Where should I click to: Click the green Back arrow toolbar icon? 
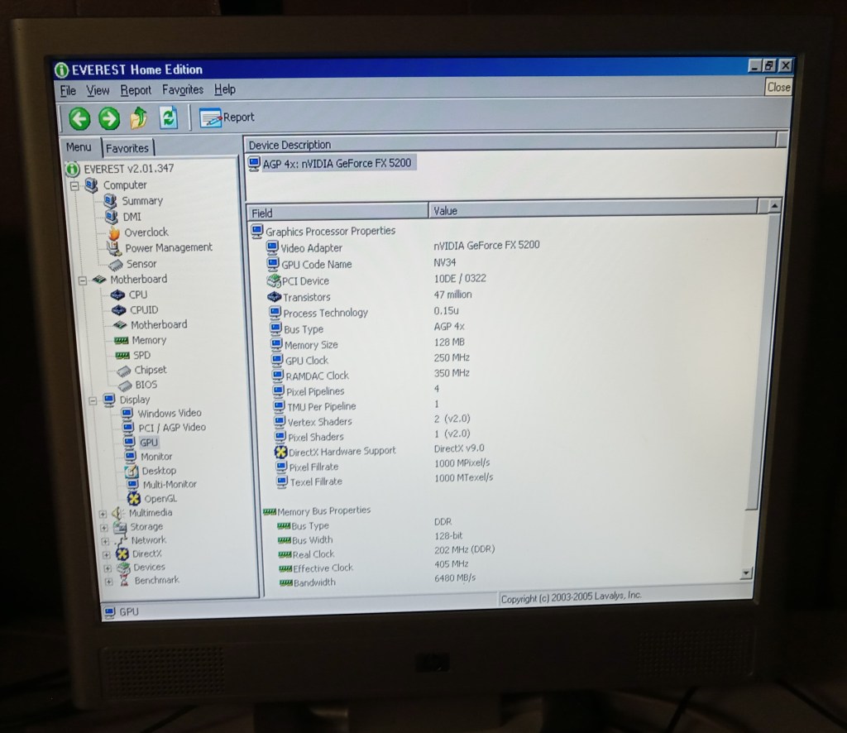[x=79, y=118]
